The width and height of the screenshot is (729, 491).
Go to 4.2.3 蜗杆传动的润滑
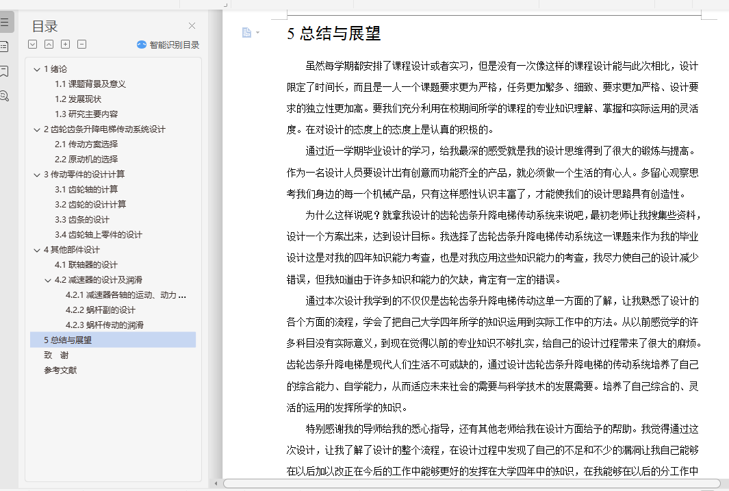pyautogui.click(x=105, y=325)
